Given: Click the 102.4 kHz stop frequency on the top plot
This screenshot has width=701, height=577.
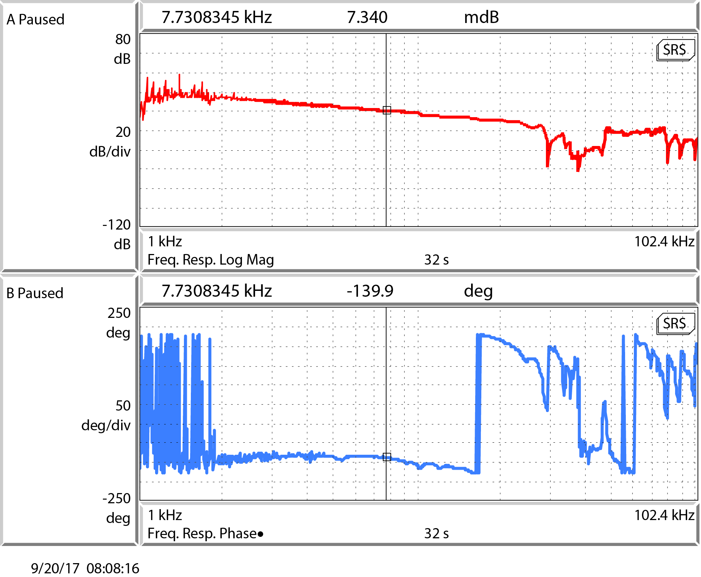Looking at the screenshot, I should [x=664, y=242].
